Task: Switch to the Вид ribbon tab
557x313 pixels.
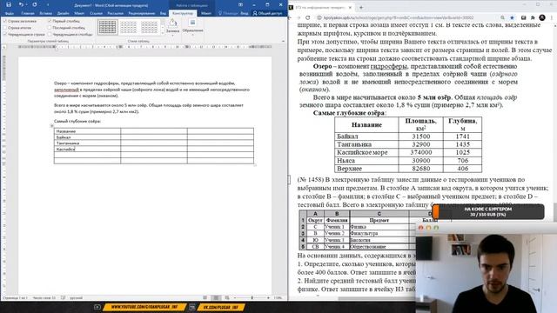Action: point(163,13)
